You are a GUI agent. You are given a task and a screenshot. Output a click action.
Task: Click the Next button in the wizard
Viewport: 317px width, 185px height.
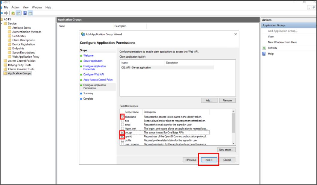pyautogui.click(x=208, y=160)
